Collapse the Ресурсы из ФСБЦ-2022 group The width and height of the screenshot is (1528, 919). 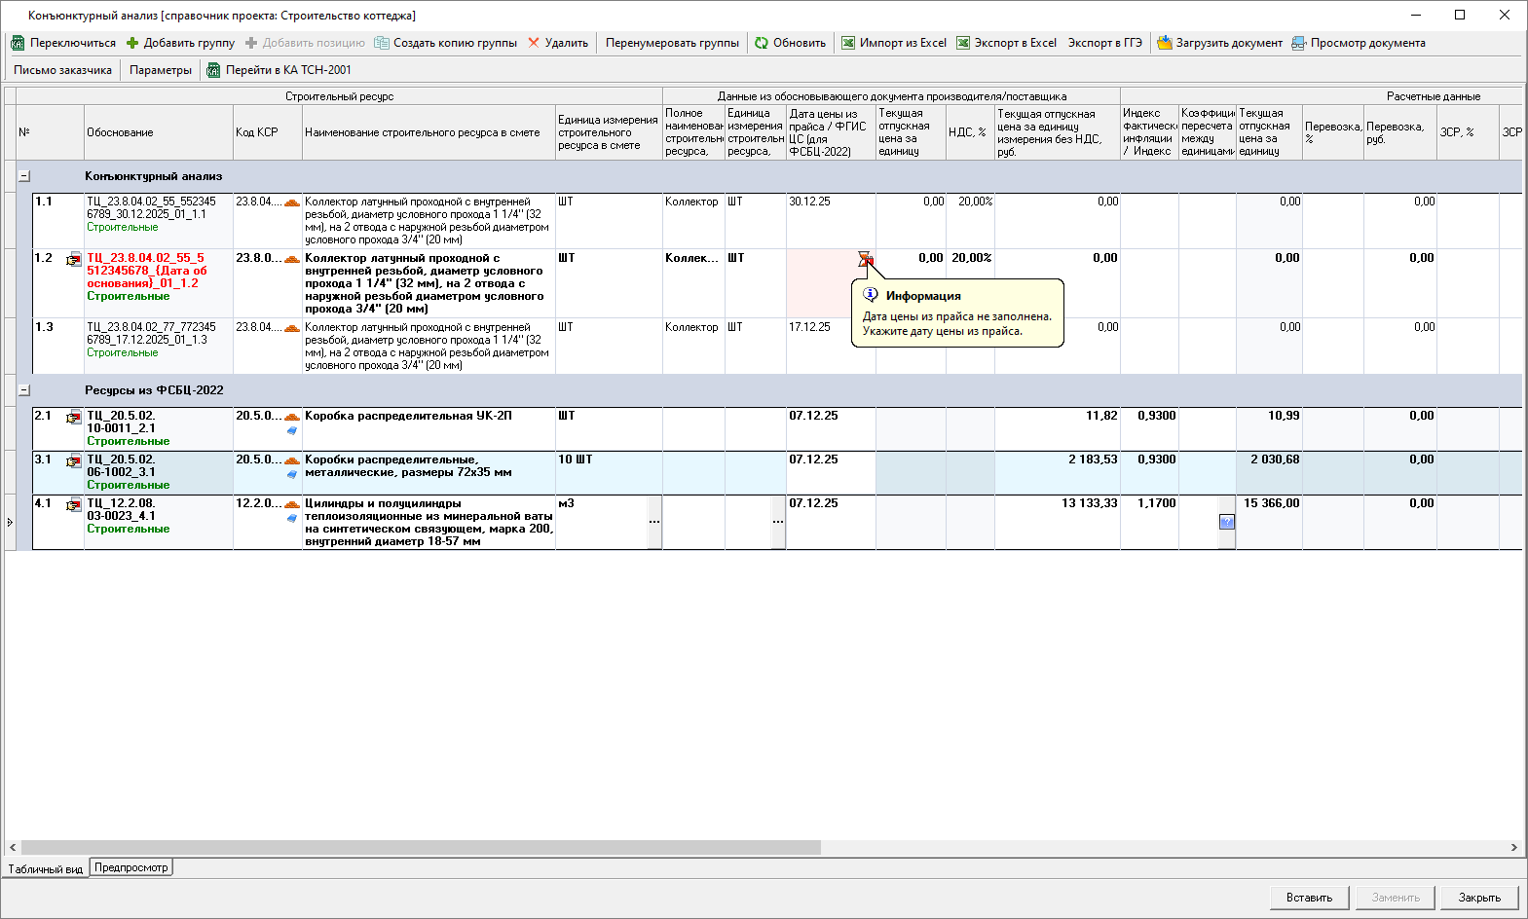24,390
